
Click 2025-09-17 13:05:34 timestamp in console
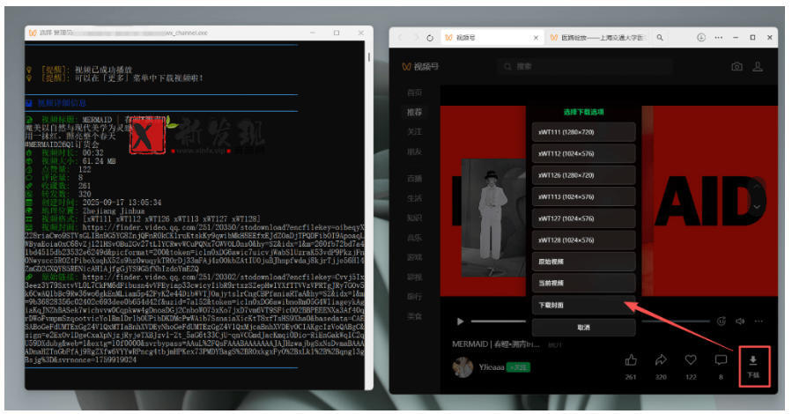point(122,203)
